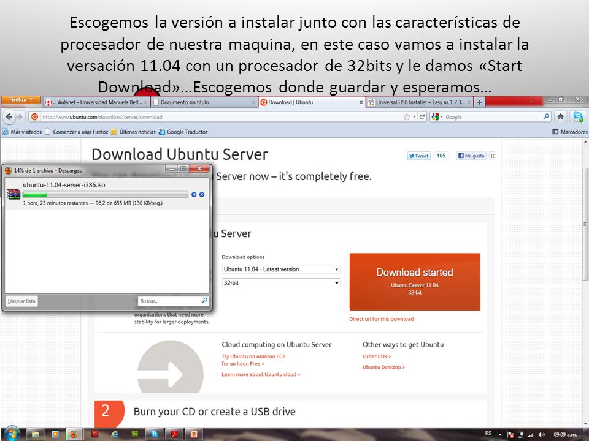Open Dreamweaver from the taskbar
Image resolution: width=589 pixels, height=441 pixels.
pos(134,434)
